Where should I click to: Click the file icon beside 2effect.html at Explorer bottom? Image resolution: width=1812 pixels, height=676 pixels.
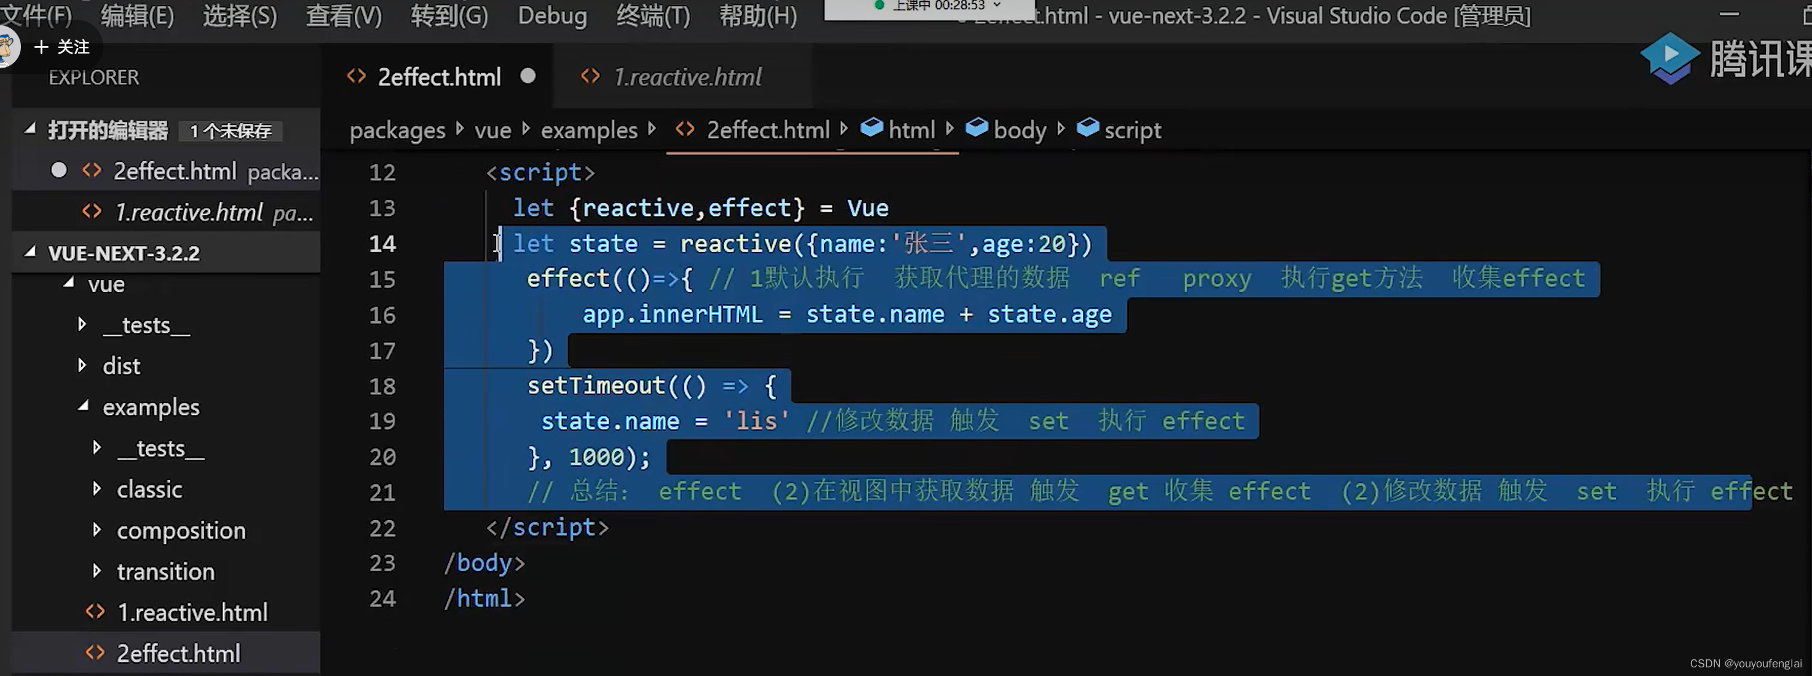click(95, 653)
